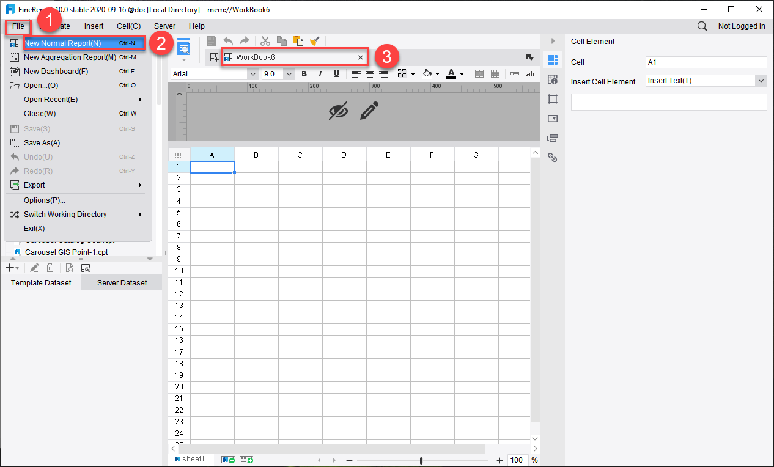Add a new sheet with the green plus button
The width and height of the screenshot is (774, 467).
(x=228, y=459)
